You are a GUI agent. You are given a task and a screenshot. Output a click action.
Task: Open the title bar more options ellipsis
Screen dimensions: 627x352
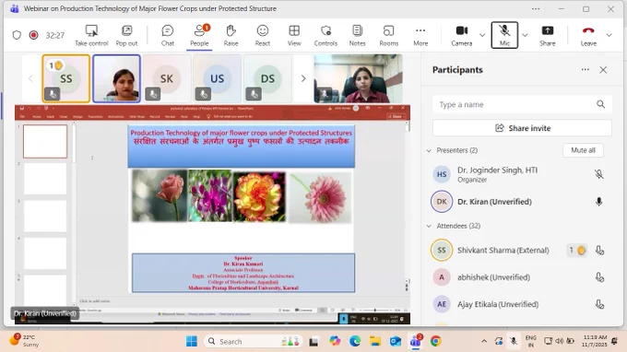pos(536,9)
